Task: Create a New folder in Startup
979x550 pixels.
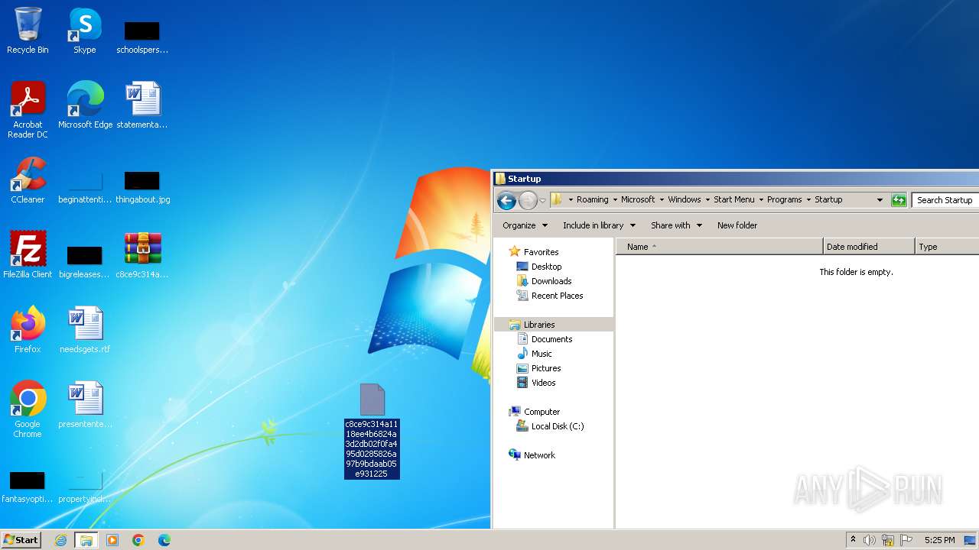Action: click(737, 225)
